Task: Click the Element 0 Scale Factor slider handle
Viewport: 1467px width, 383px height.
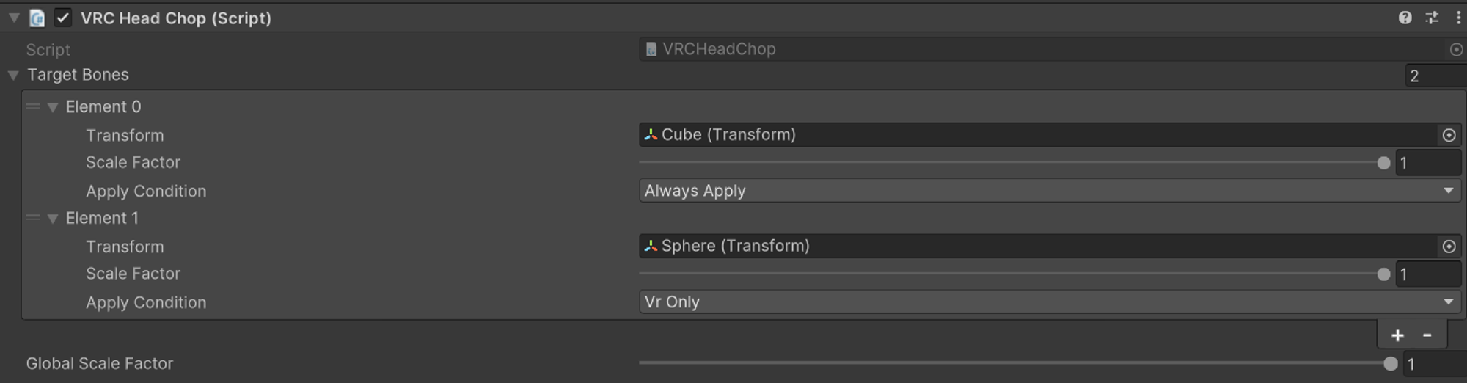Action: 1383,163
